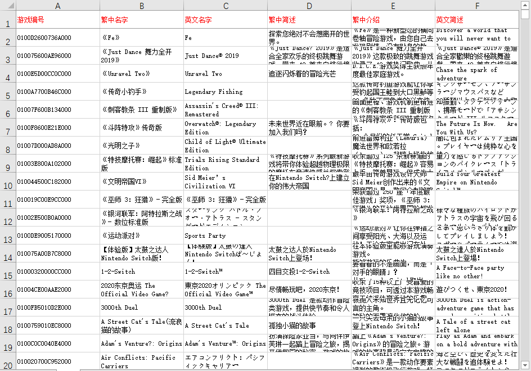Select column D header
Image resolution: width=531 pixels, height=371 pixels.
tap(309, 6)
